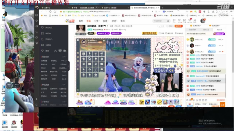Open the second browser tab playing audio

click(x=85, y=8)
